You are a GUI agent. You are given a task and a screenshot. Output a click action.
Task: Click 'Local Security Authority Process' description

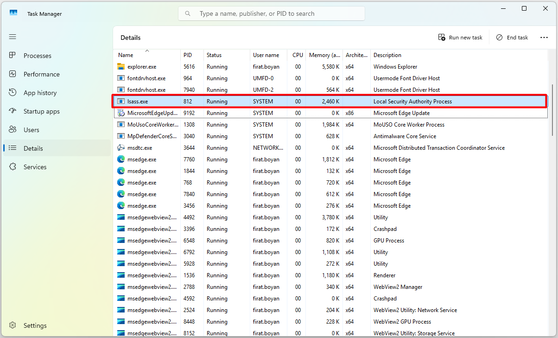coord(412,102)
